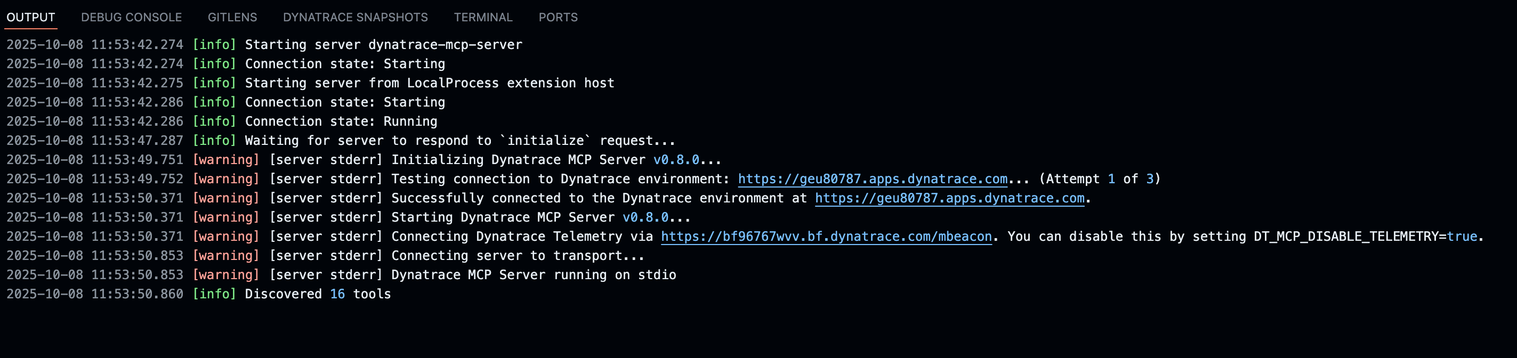Open the PORTS tab
Screen dimensions: 1517x358
pos(558,18)
